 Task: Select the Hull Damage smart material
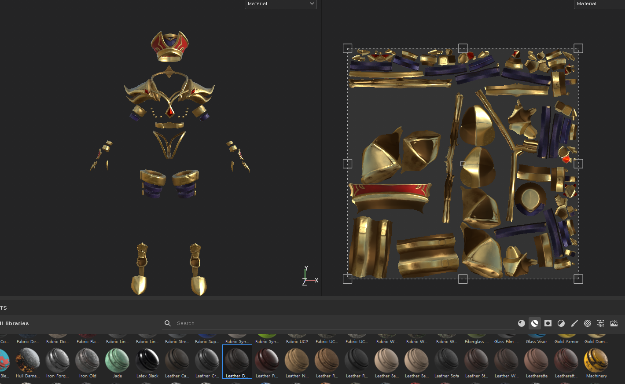[x=28, y=363]
